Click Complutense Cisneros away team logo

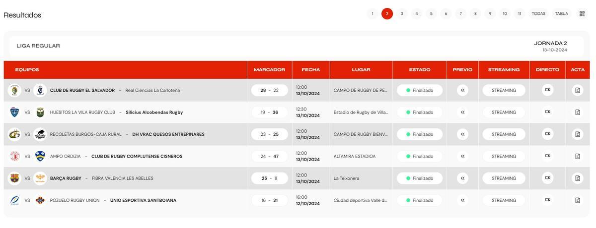point(40,156)
